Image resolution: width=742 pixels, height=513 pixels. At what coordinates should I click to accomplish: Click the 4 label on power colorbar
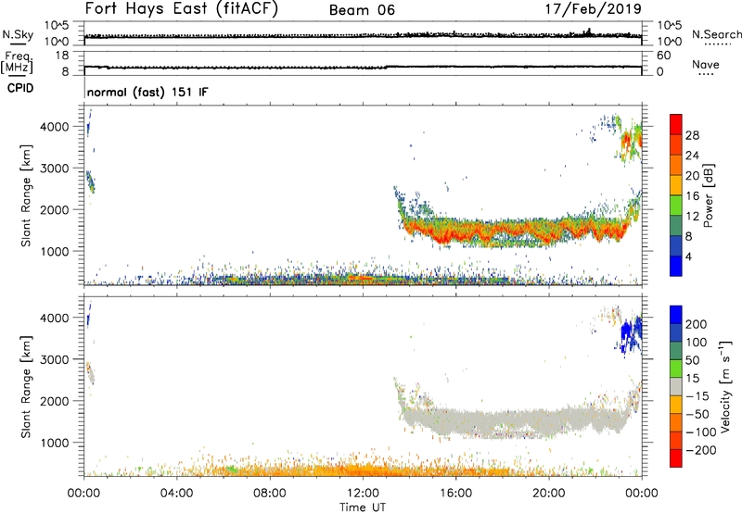click(x=688, y=256)
